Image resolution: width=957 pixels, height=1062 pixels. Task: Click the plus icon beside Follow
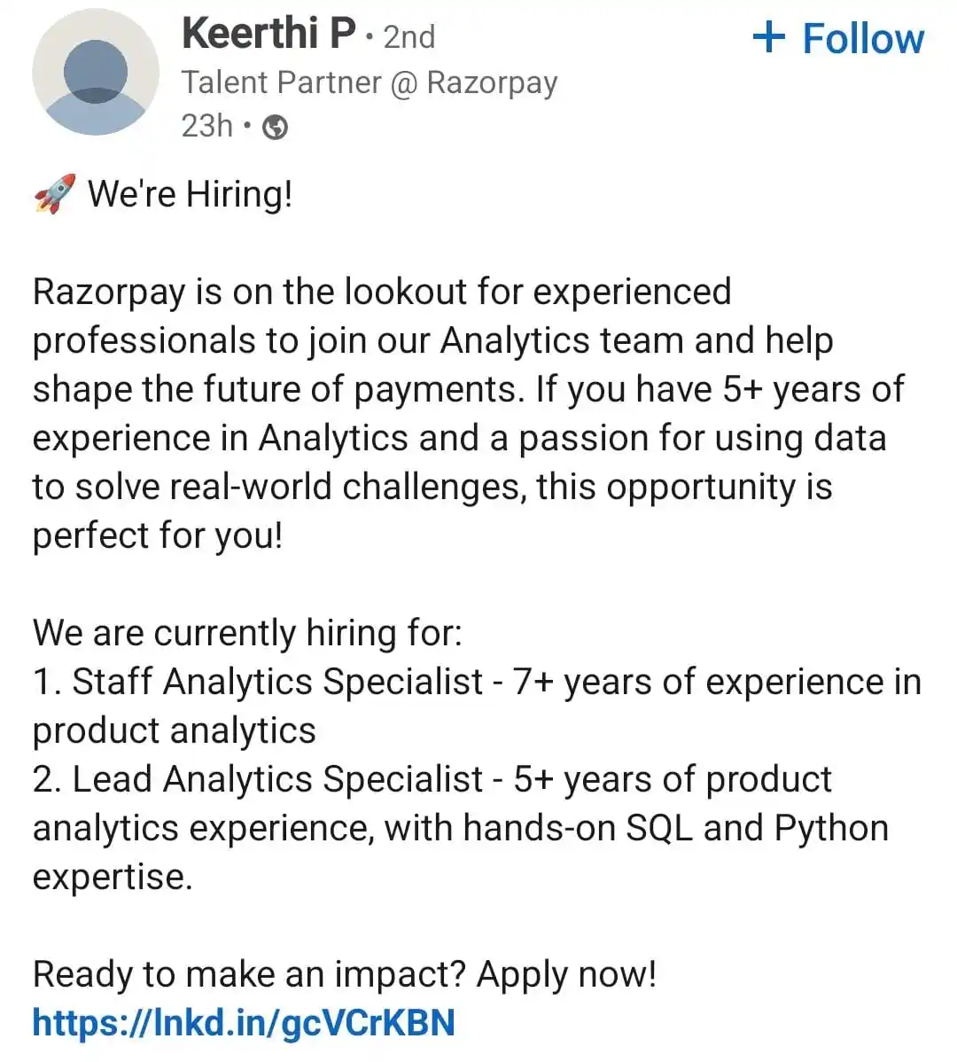tap(769, 36)
